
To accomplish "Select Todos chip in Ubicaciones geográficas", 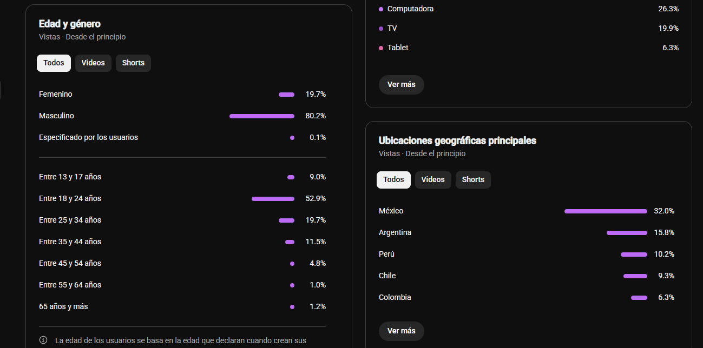I will click(x=393, y=179).
